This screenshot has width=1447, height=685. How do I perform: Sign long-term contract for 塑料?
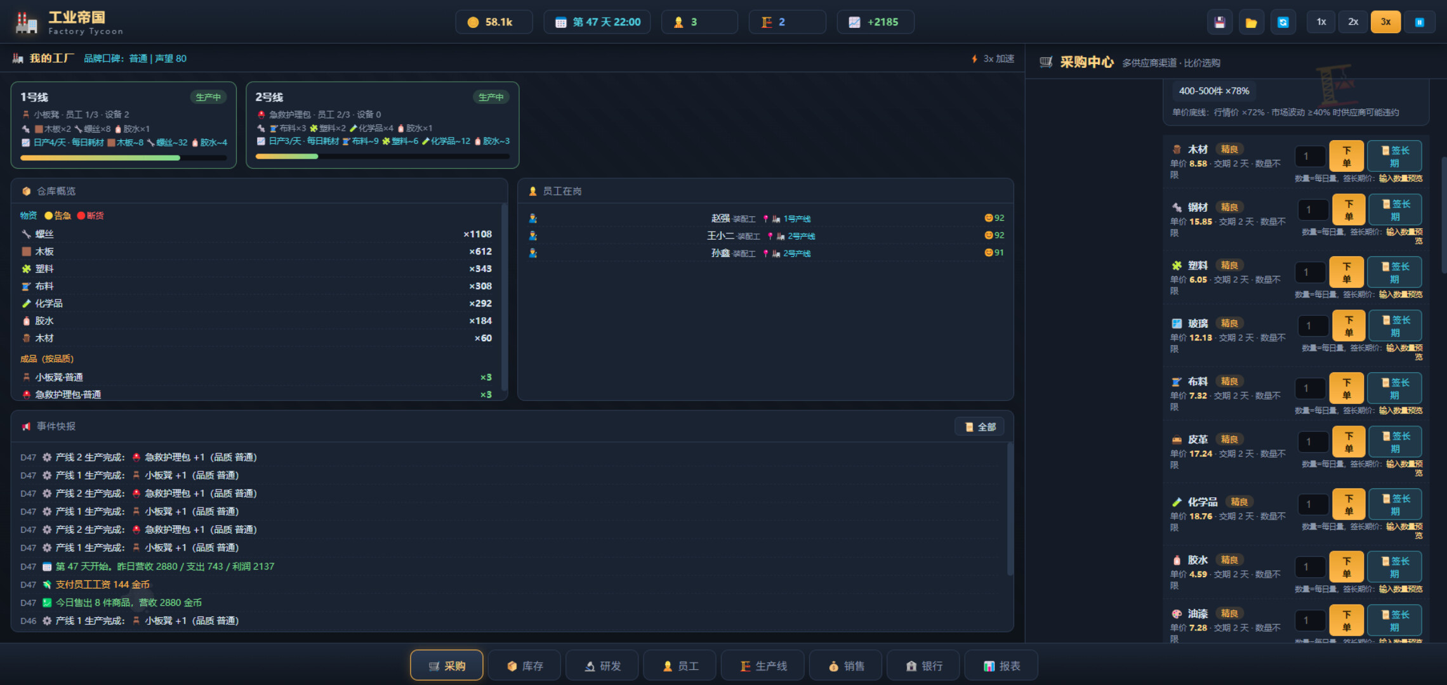(1394, 272)
